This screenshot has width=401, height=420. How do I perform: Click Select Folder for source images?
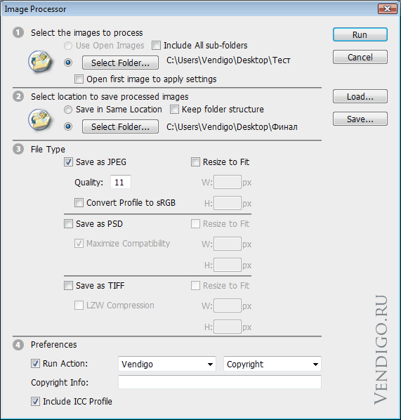coord(120,63)
